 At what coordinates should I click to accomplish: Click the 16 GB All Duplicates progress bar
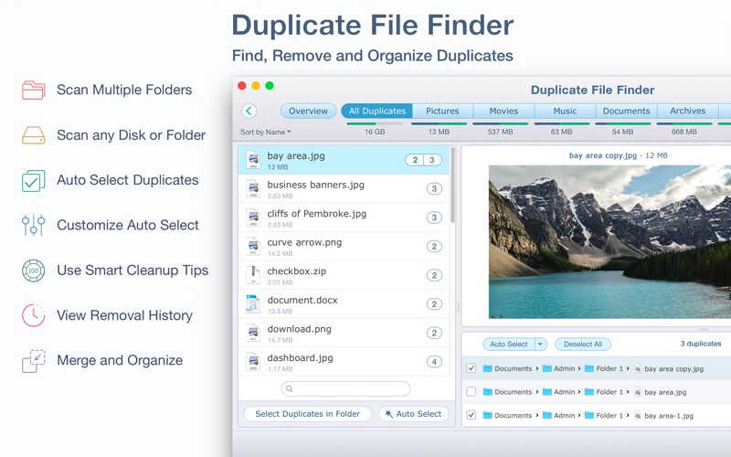(x=375, y=123)
